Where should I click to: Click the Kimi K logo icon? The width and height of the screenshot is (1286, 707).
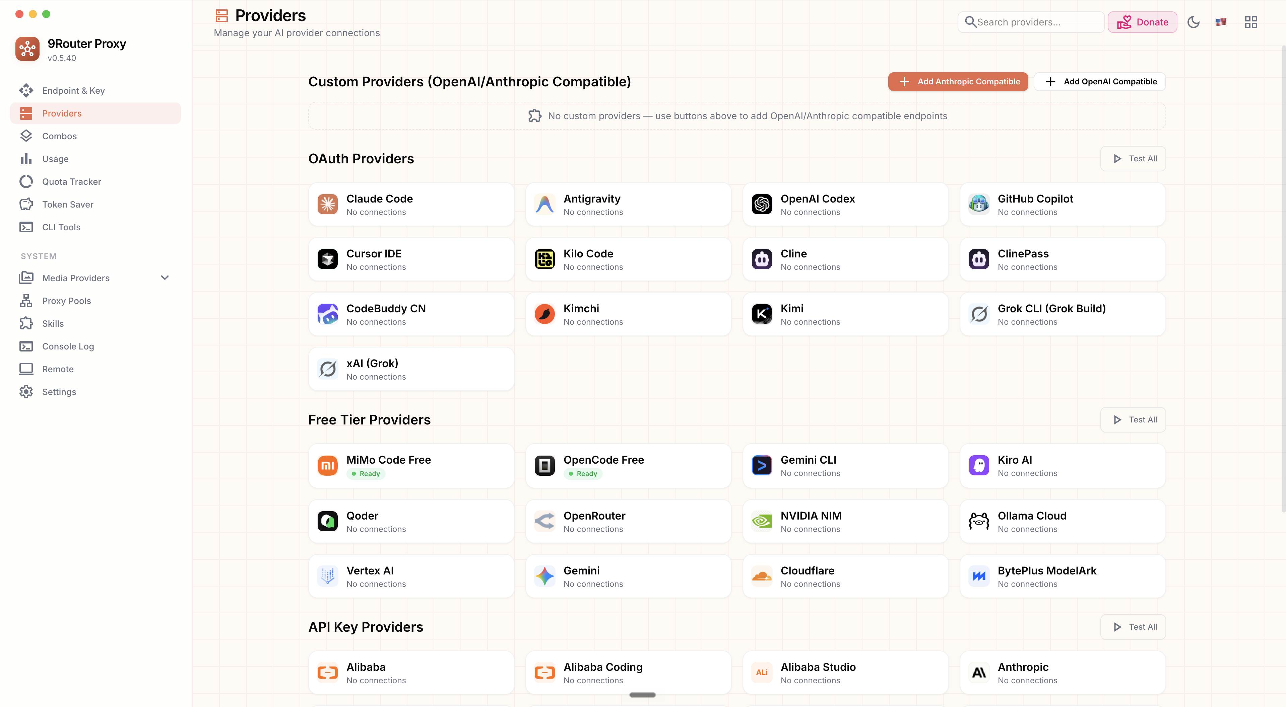pos(762,314)
